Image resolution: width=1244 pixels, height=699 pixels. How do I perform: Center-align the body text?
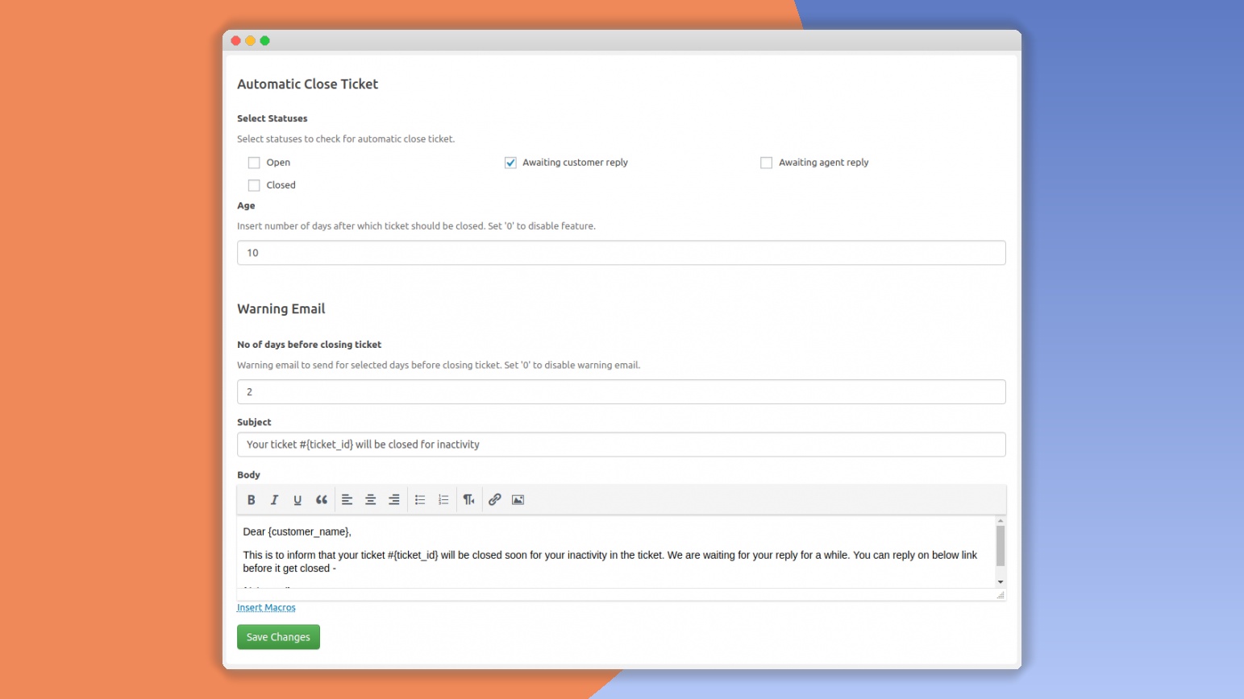tap(371, 500)
